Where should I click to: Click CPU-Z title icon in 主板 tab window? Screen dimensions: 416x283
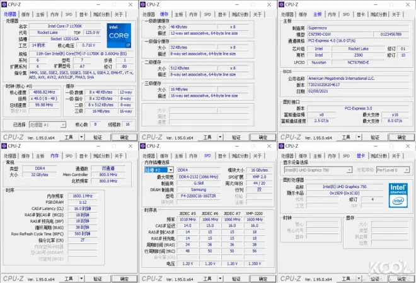point(282,4)
